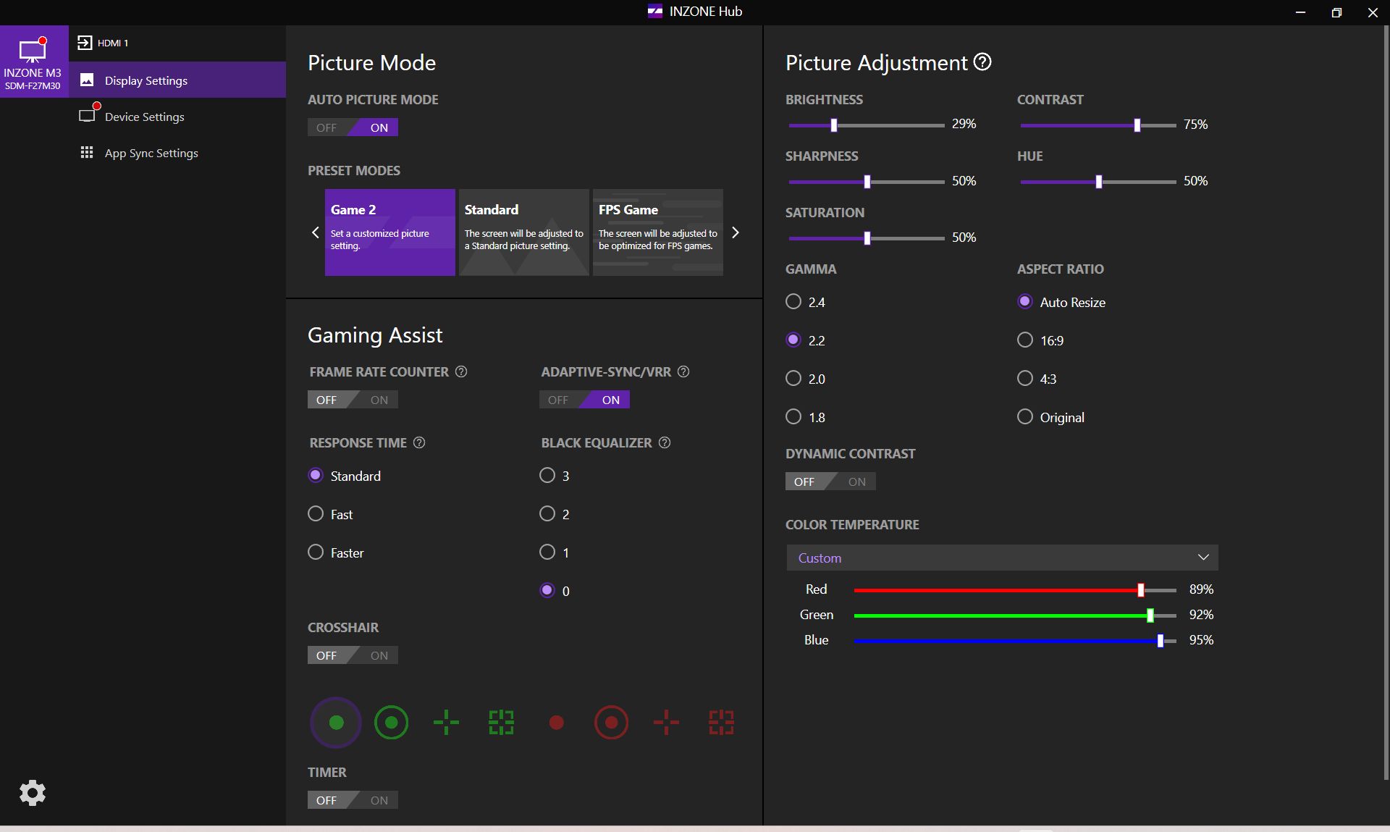1390x832 pixels.
Task: Adjust Brightness slider handle
Action: [834, 125]
